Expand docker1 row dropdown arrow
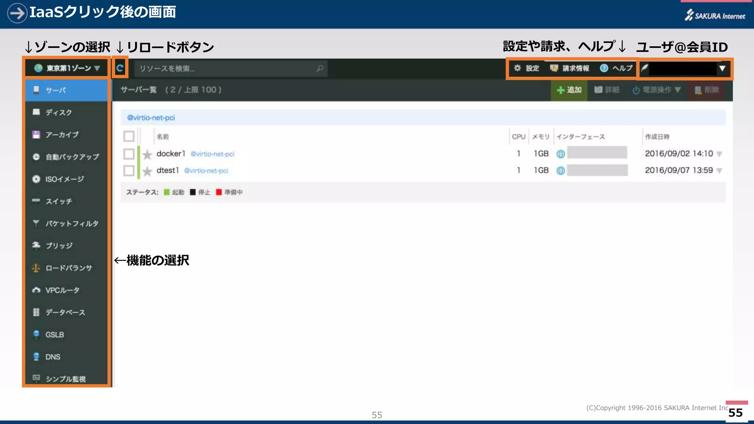Image resolution: width=754 pixels, height=424 pixels. point(719,154)
